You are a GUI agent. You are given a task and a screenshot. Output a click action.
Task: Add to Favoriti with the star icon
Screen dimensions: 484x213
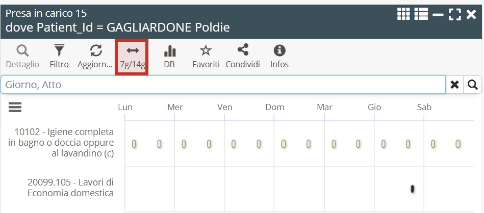coord(206,51)
